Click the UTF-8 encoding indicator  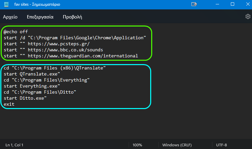(221, 145)
